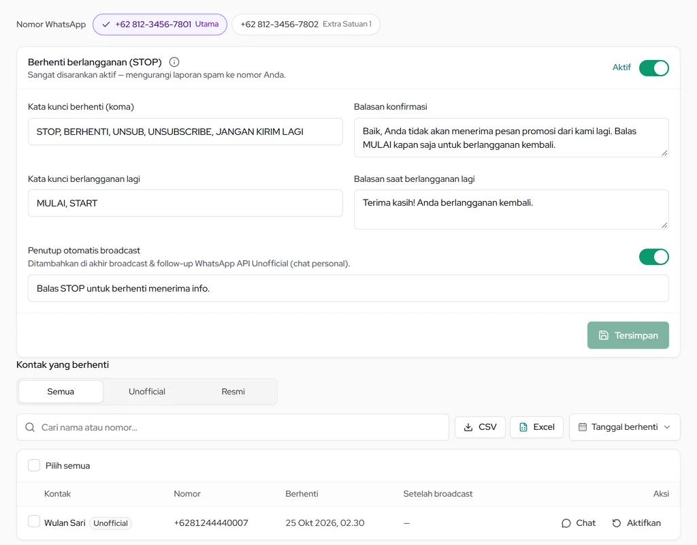697x545 pixels.
Task: Click the chat bubble icon for Wulan Sari
Action: tap(566, 523)
